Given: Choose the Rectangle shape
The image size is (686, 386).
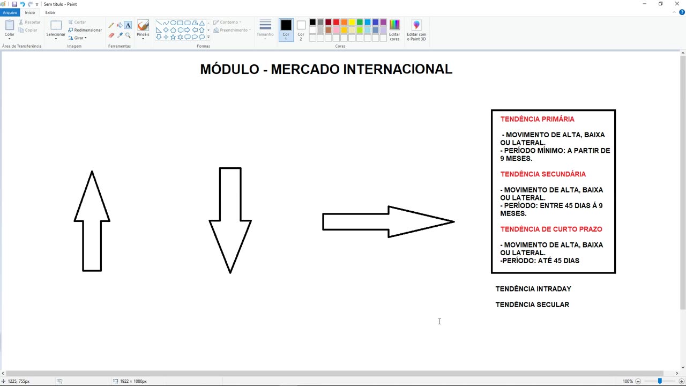Looking at the screenshot, I should 180,23.
